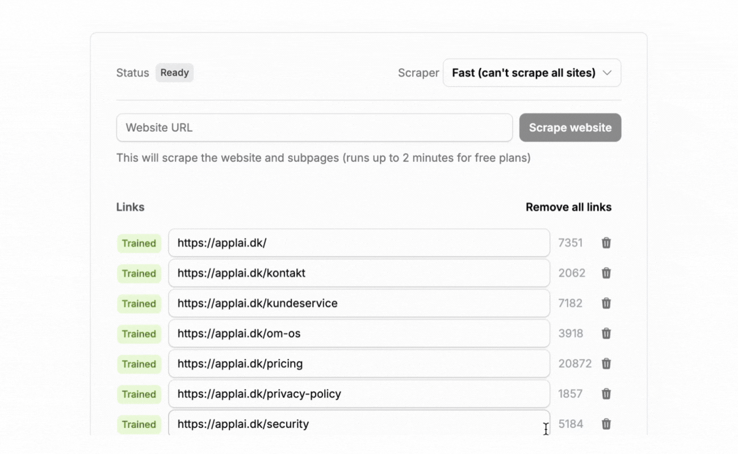Open the Scraper type dropdown
Viewport: 738px width, 454px height.
pos(531,73)
